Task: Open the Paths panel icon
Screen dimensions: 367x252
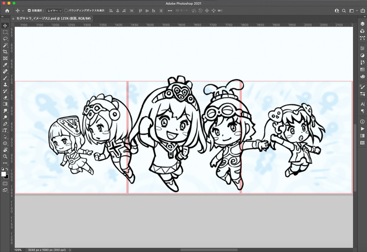Action: (362, 38)
